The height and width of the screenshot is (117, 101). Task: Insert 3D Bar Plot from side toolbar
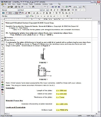(3, 90)
